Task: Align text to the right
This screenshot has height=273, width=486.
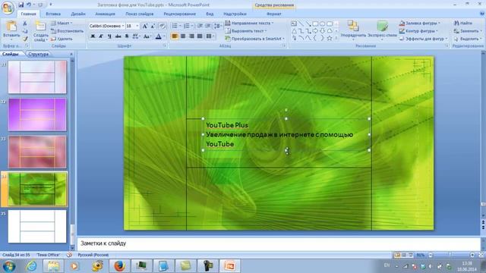Action: click(191, 36)
